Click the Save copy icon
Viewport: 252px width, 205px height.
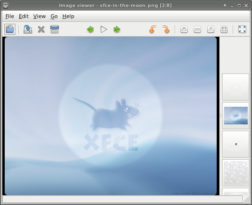pos(28,29)
